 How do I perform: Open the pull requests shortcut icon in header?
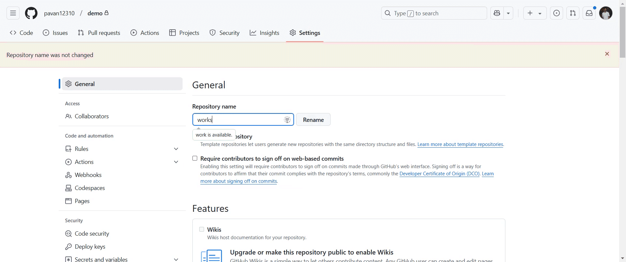(x=573, y=13)
